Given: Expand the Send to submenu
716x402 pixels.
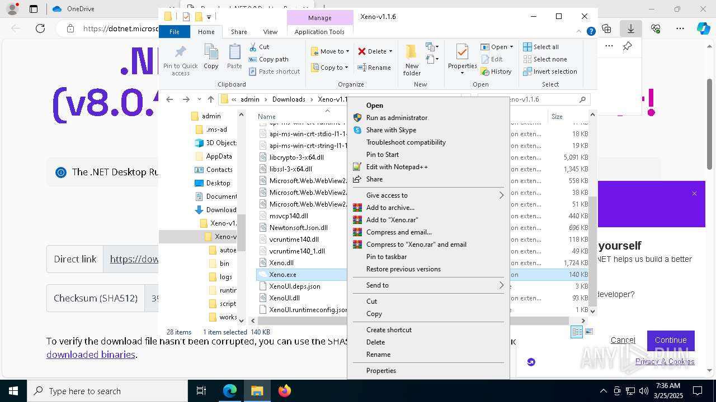Looking at the screenshot, I should pos(428,285).
